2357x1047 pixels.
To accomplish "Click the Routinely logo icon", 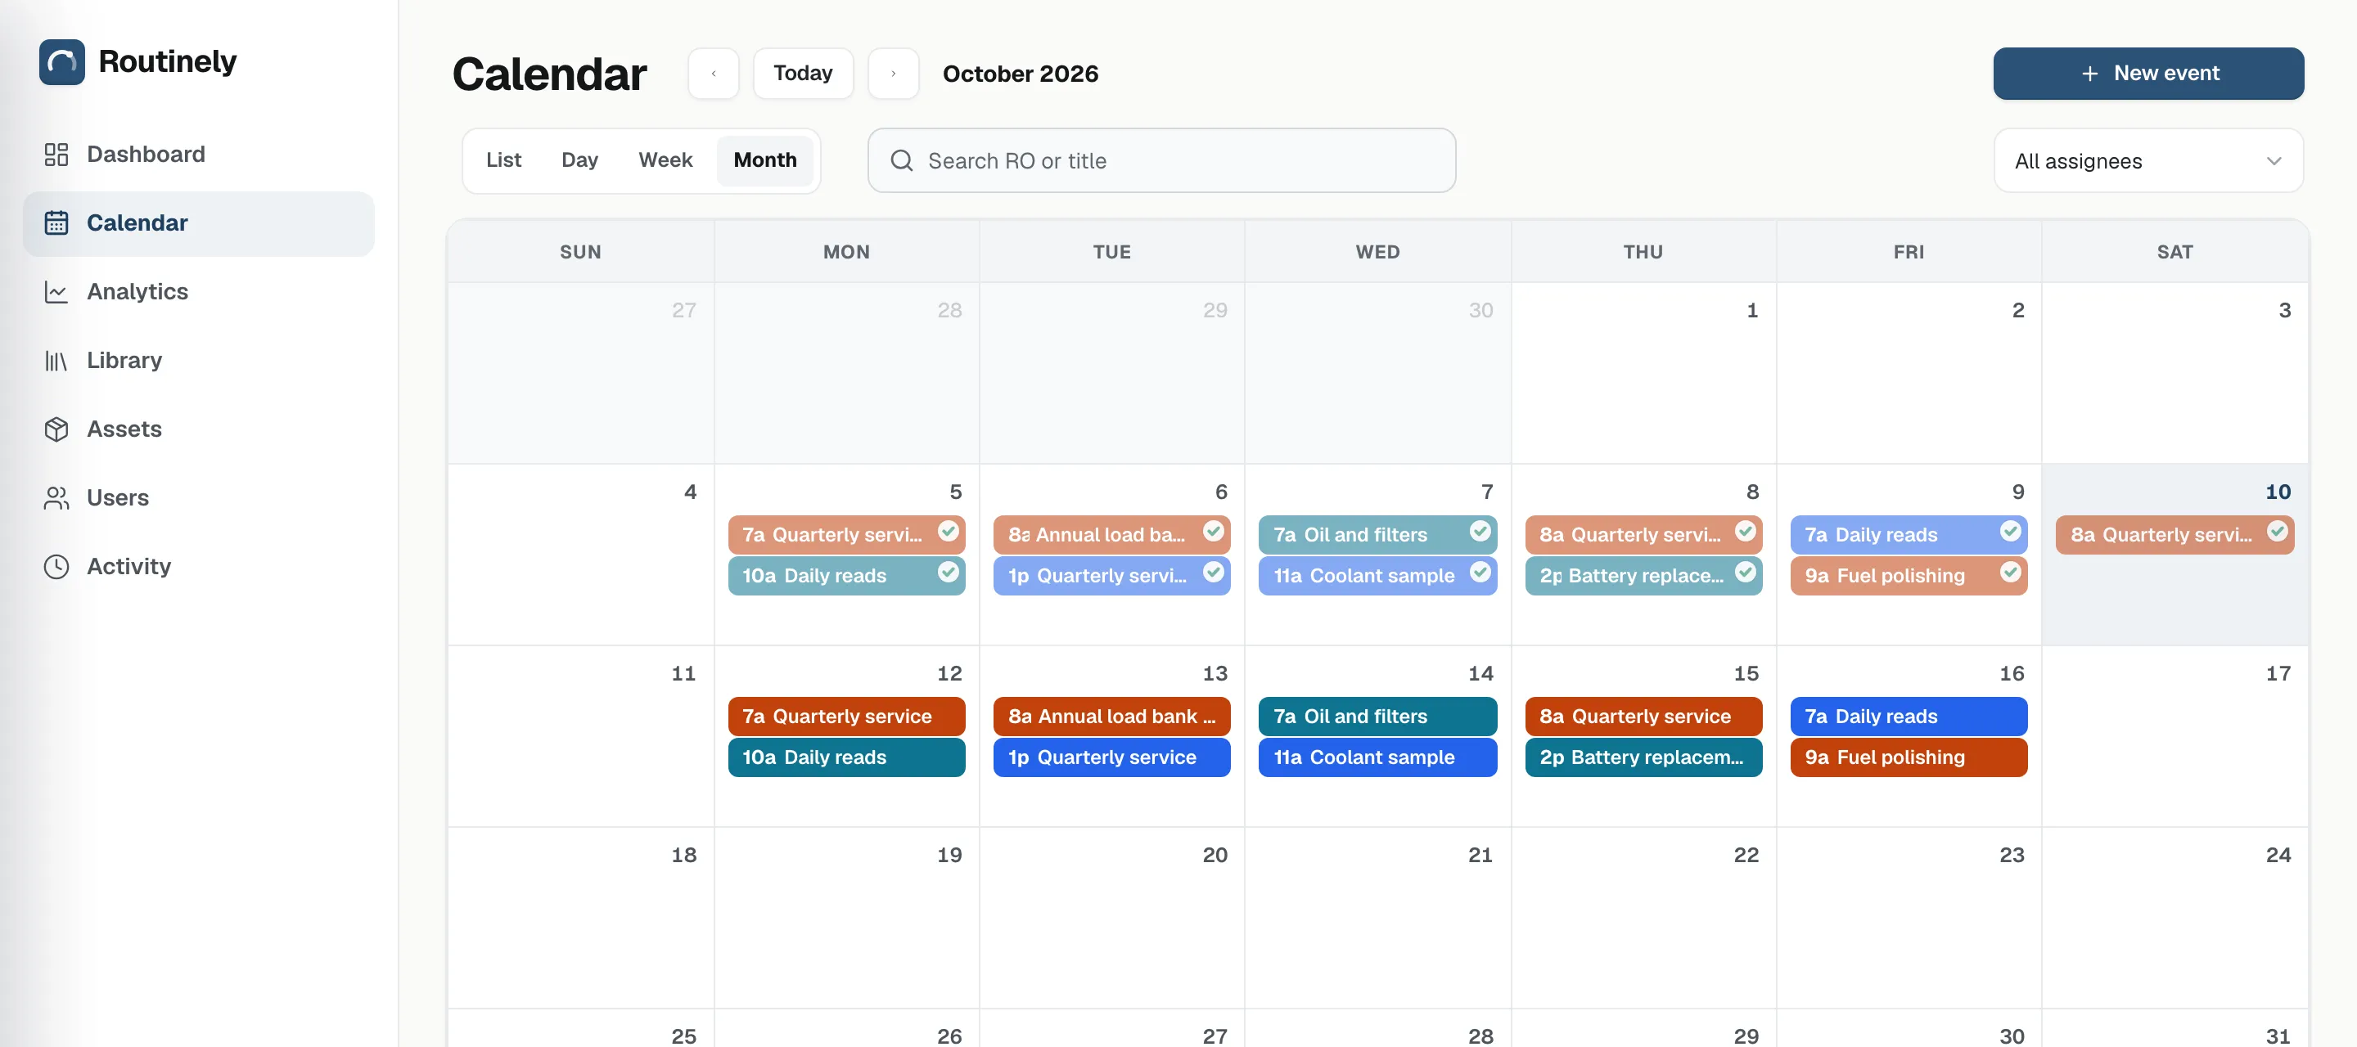I will click(x=62, y=61).
